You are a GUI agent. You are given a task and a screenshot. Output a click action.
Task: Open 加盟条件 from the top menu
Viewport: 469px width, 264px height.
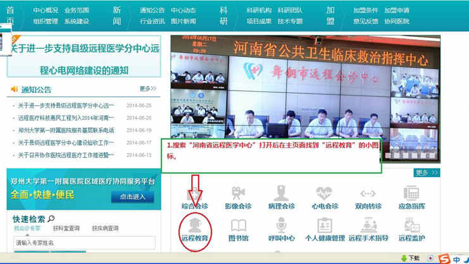click(365, 10)
